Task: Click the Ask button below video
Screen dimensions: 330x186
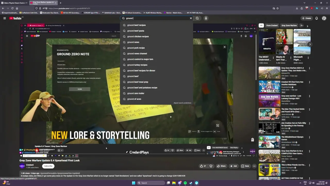Action: [234, 166]
